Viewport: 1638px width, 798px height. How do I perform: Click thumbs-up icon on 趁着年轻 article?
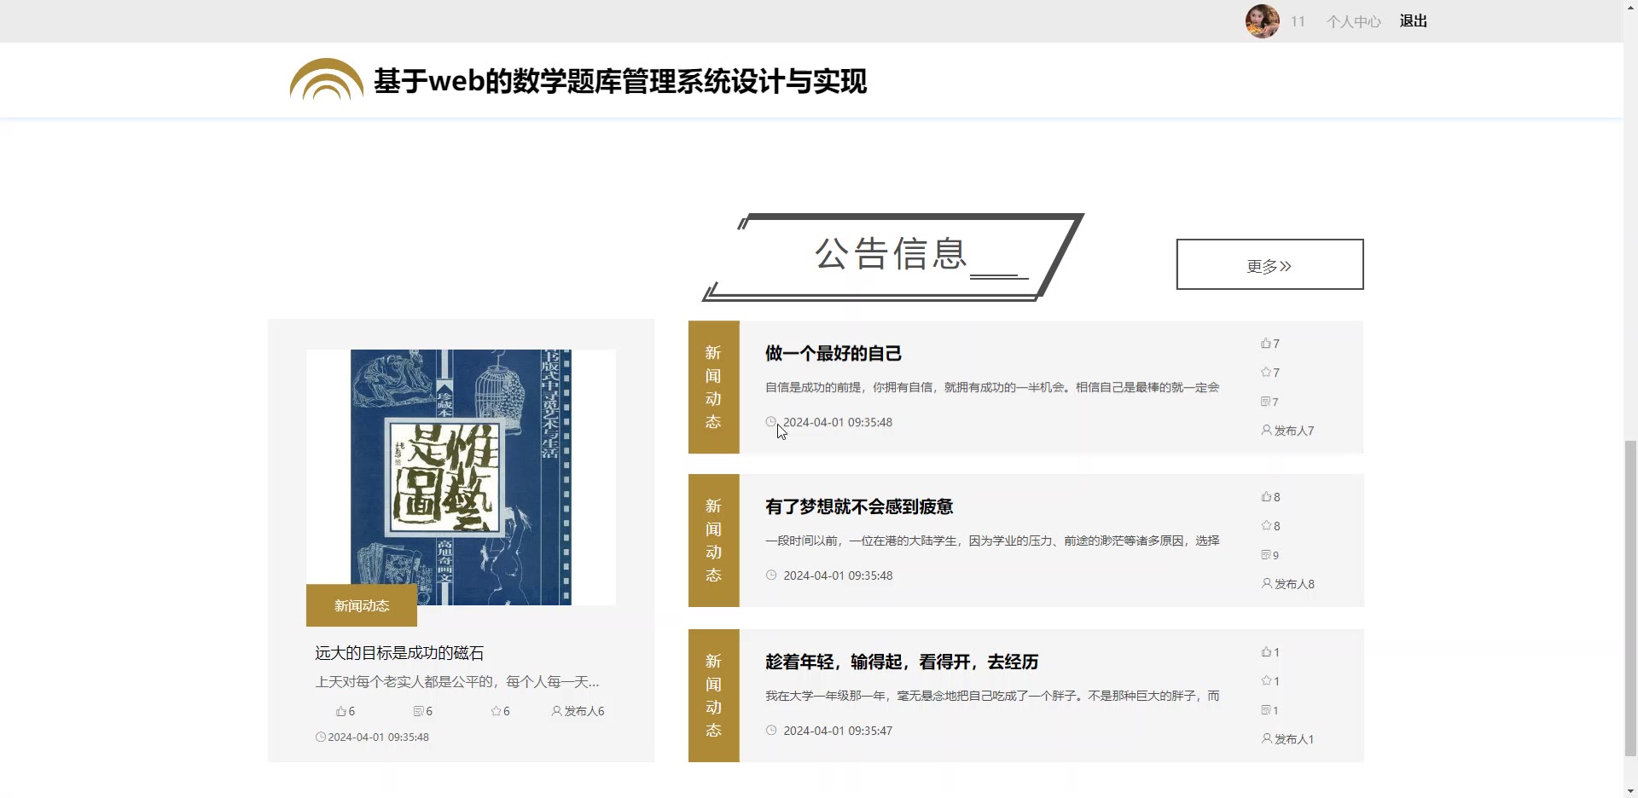click(x=1266, y=652)
